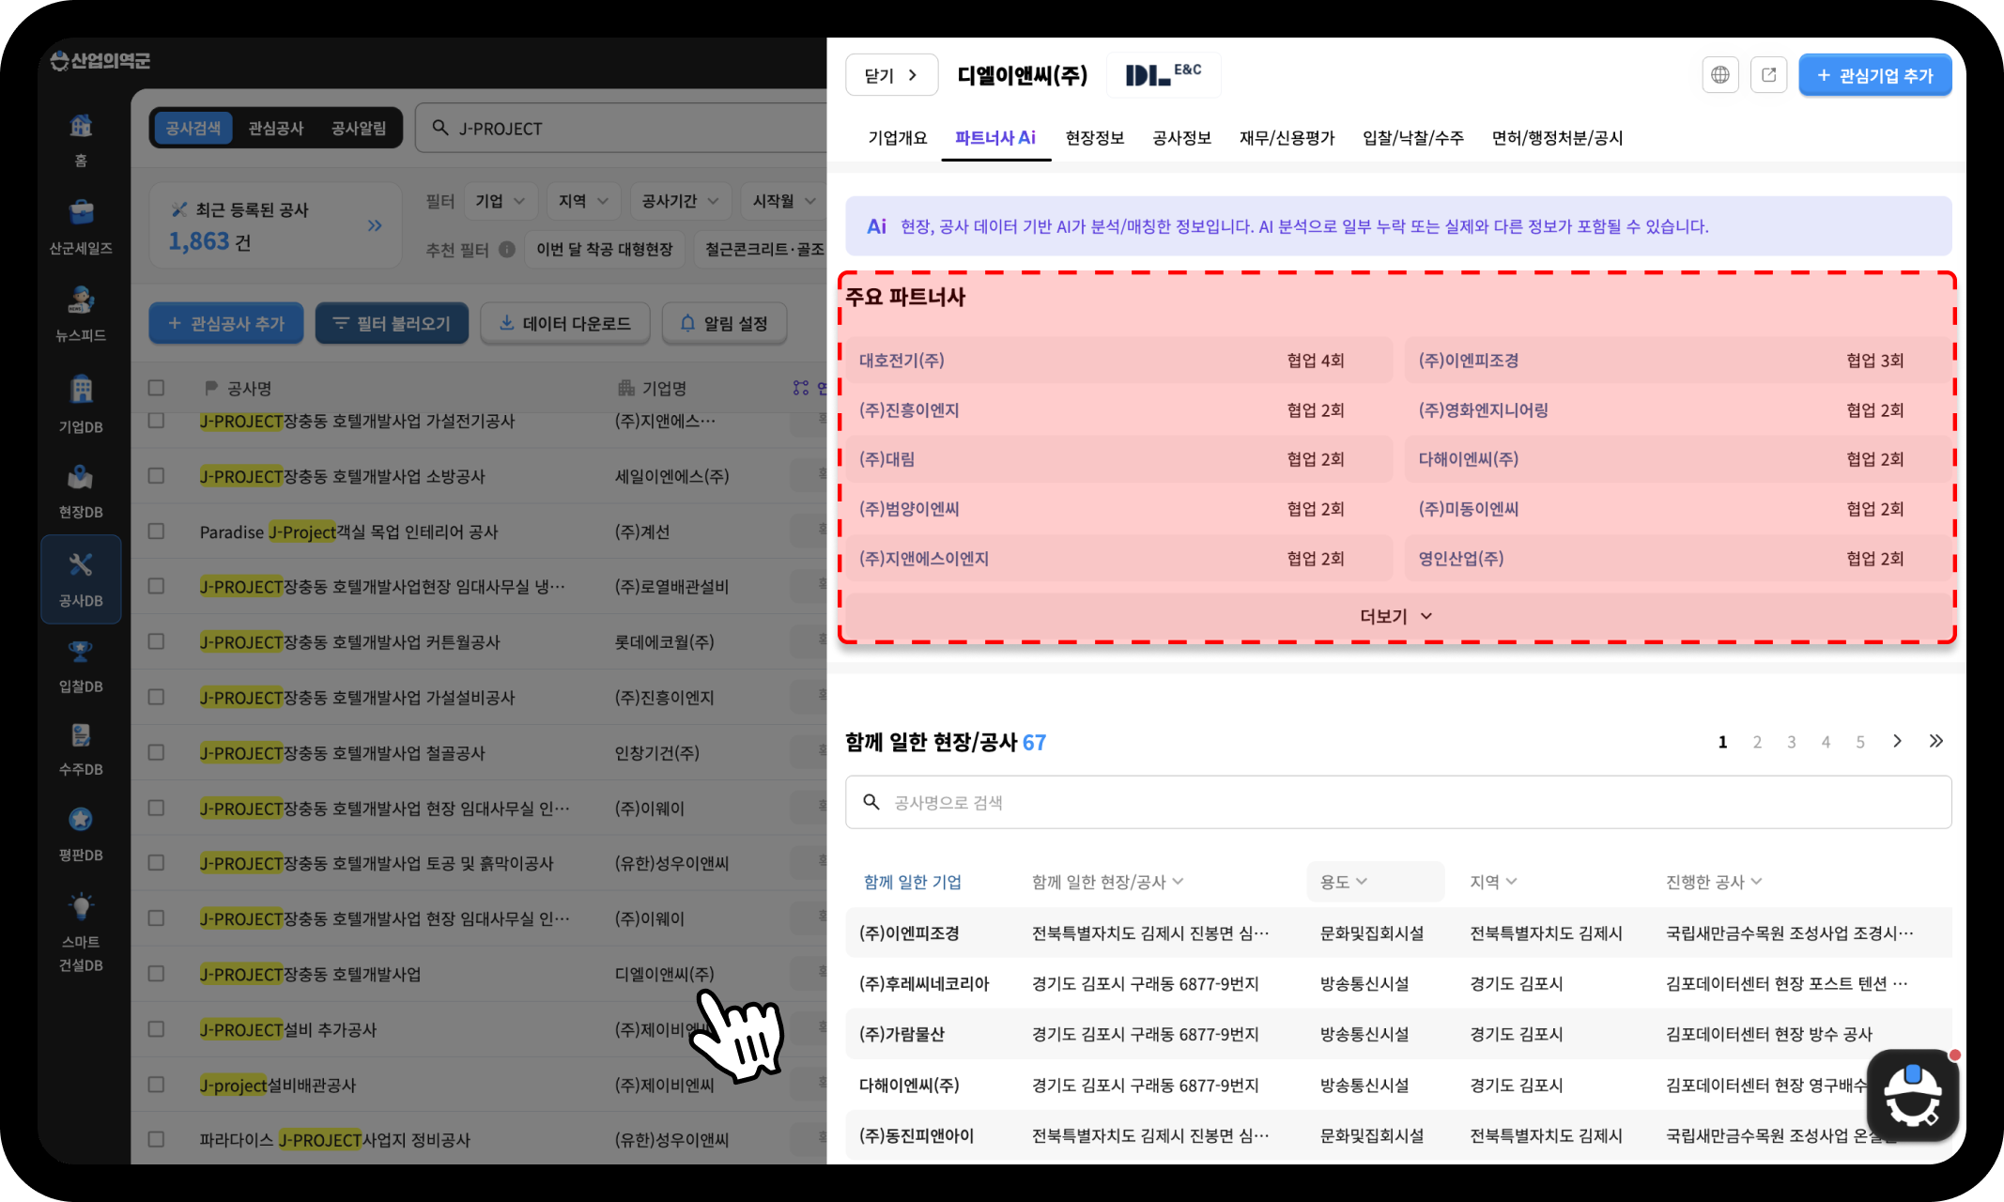Check the 커튼월공사 row checkbox

coord(156,642)
